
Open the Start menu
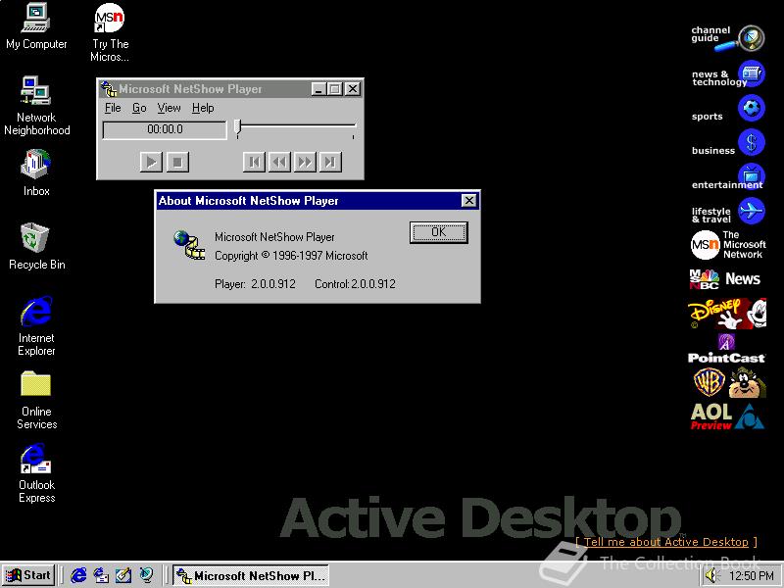28,575
